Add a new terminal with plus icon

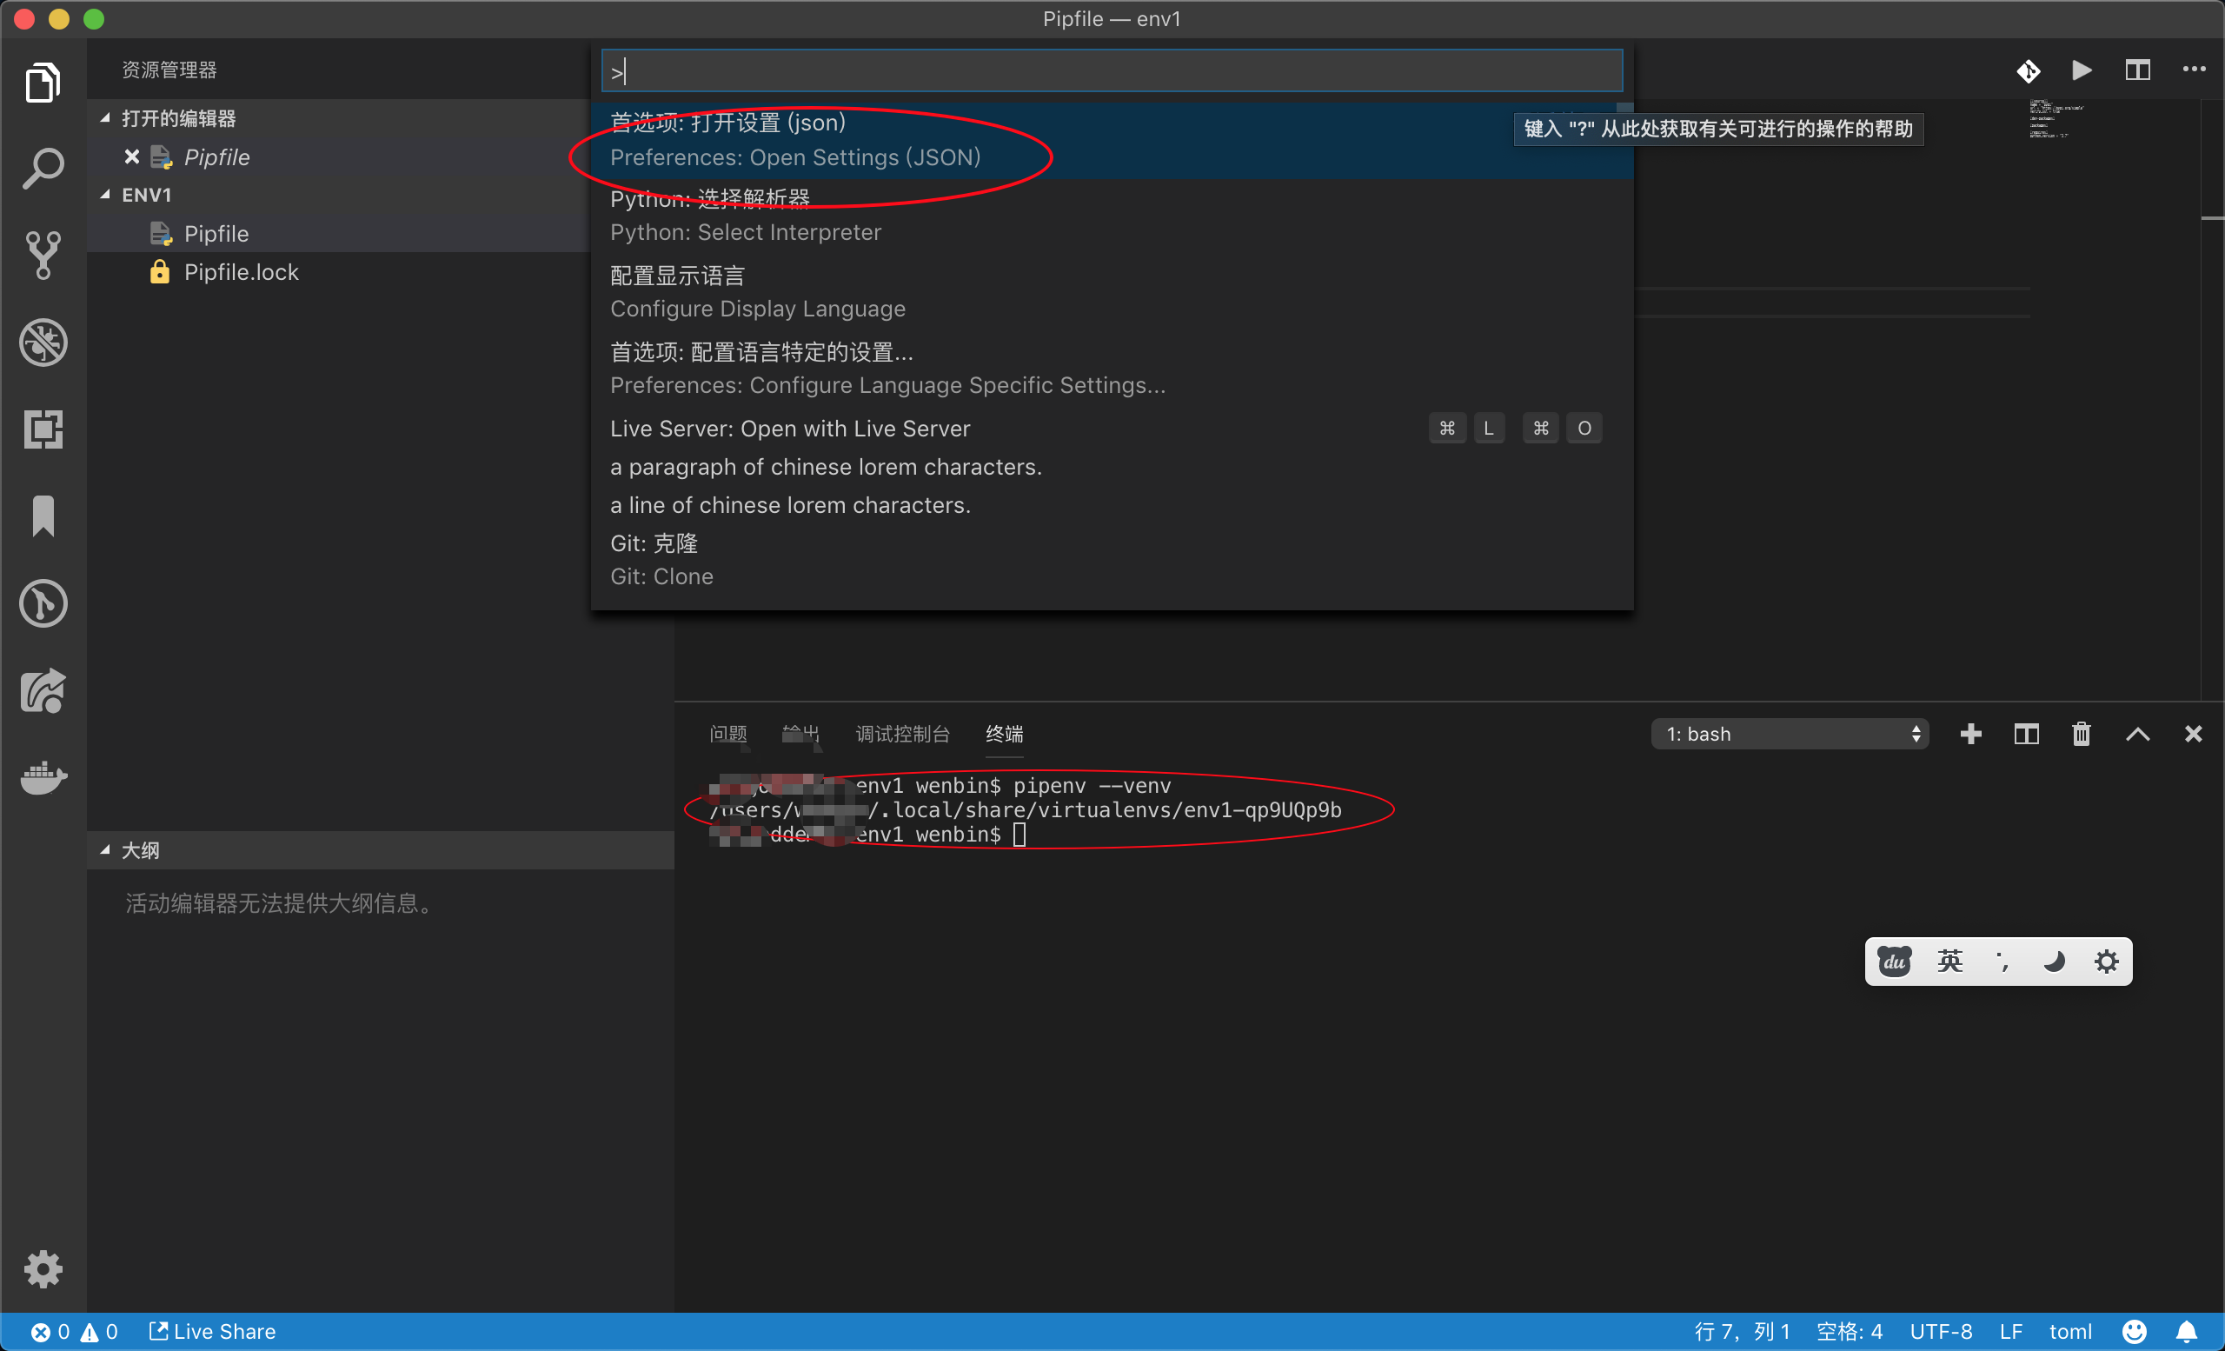tap(1970, 735)
